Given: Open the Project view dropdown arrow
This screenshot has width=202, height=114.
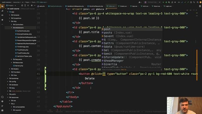Looking at the screenshot, I should 15,5.
